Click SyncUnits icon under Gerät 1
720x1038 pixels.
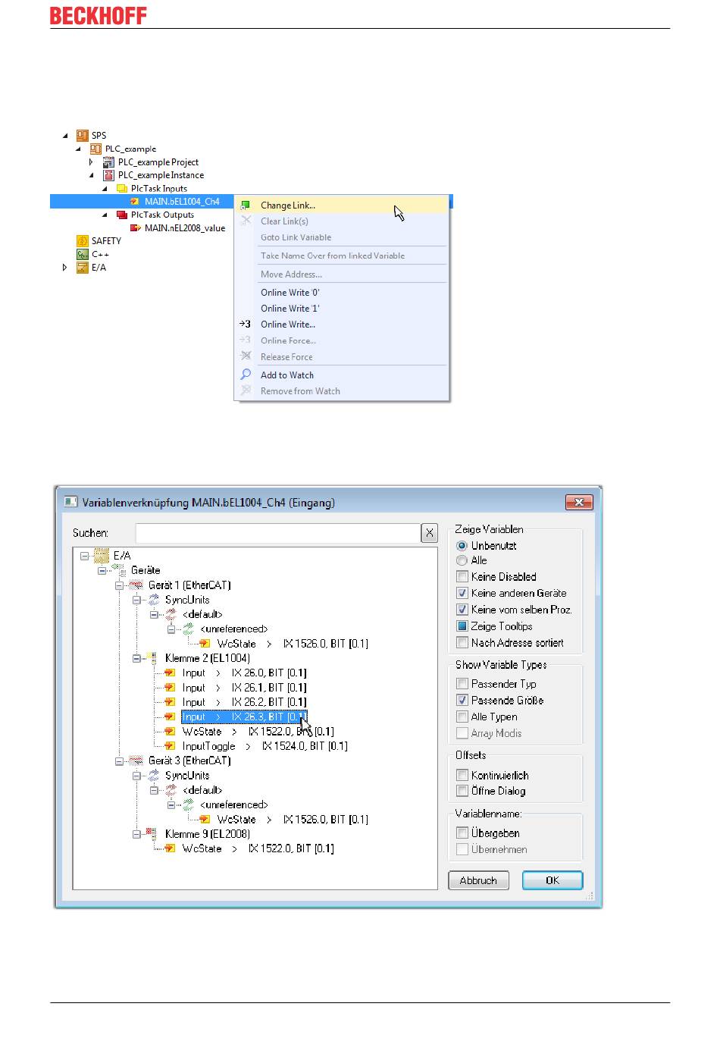pos(154,600)
